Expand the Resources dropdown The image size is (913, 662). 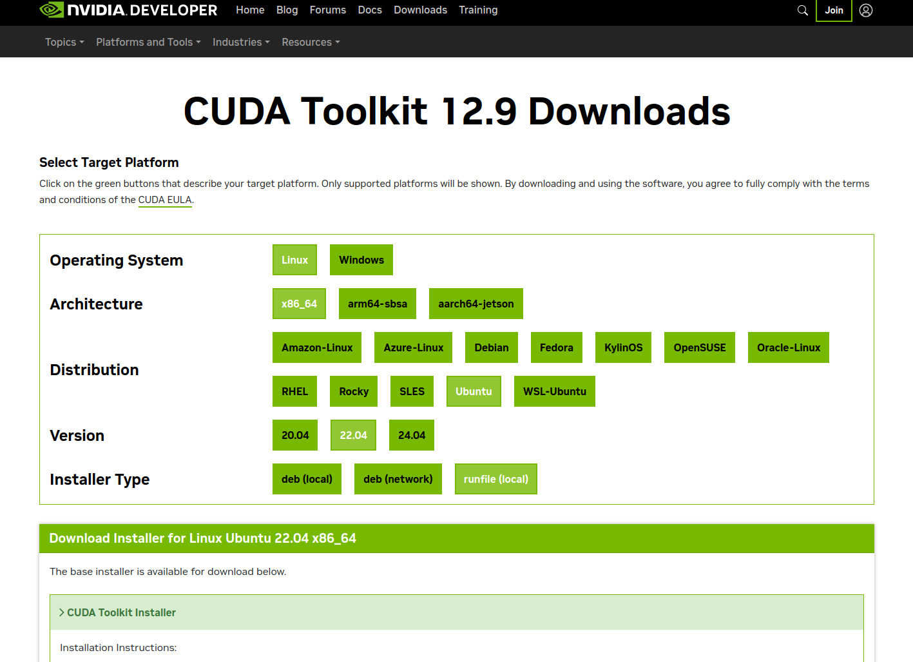coord(311,42)
